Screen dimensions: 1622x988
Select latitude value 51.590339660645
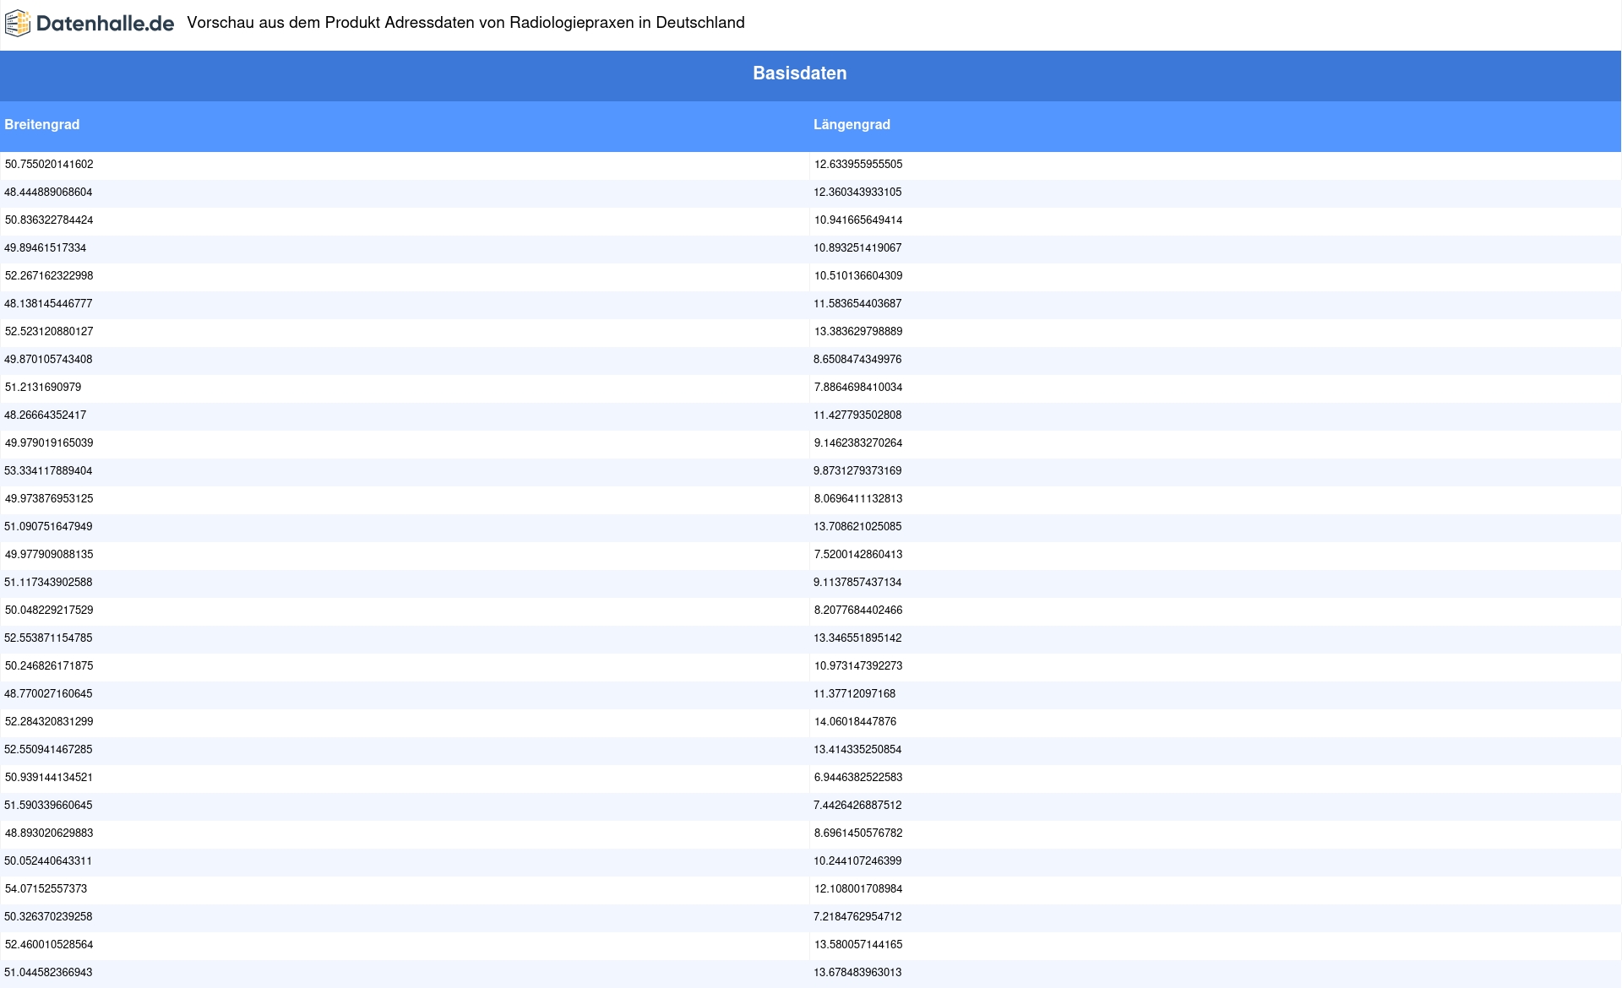pyautogui.click(x=49, y=806)
